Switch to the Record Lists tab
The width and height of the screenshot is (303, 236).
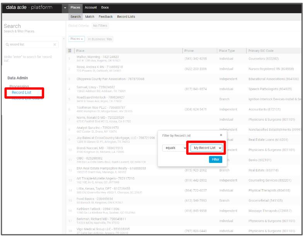click(126, 17)
